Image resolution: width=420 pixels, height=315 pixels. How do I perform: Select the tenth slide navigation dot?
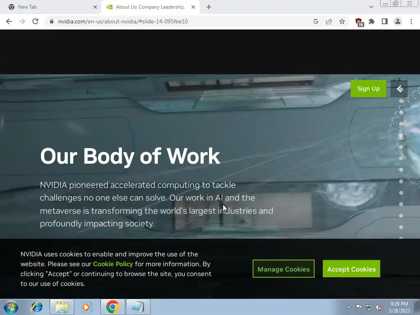click(401, 204)
